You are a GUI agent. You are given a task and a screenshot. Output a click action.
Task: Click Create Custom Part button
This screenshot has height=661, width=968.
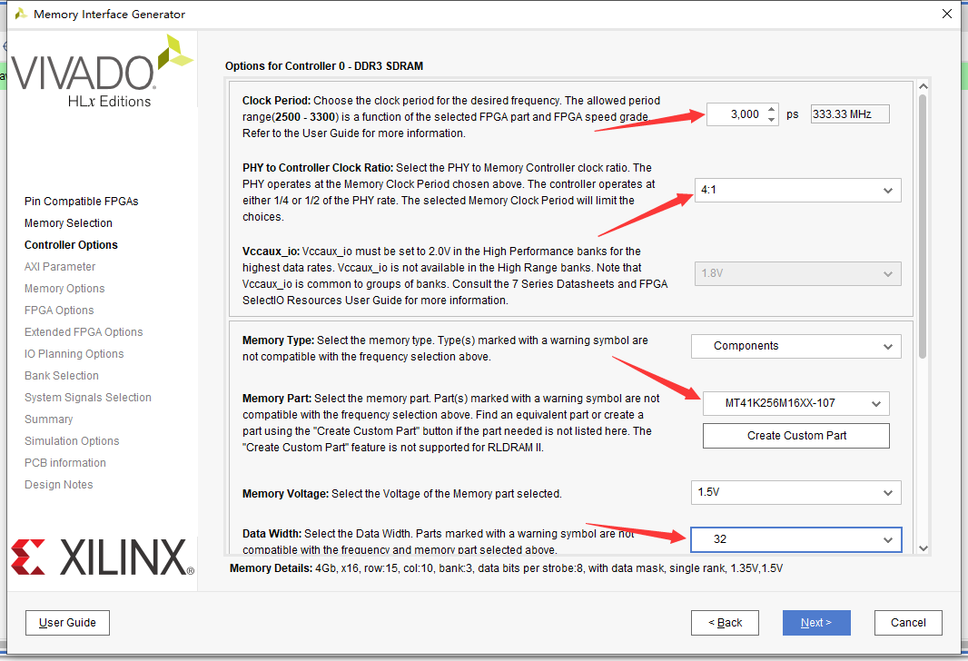coord(796,436)
